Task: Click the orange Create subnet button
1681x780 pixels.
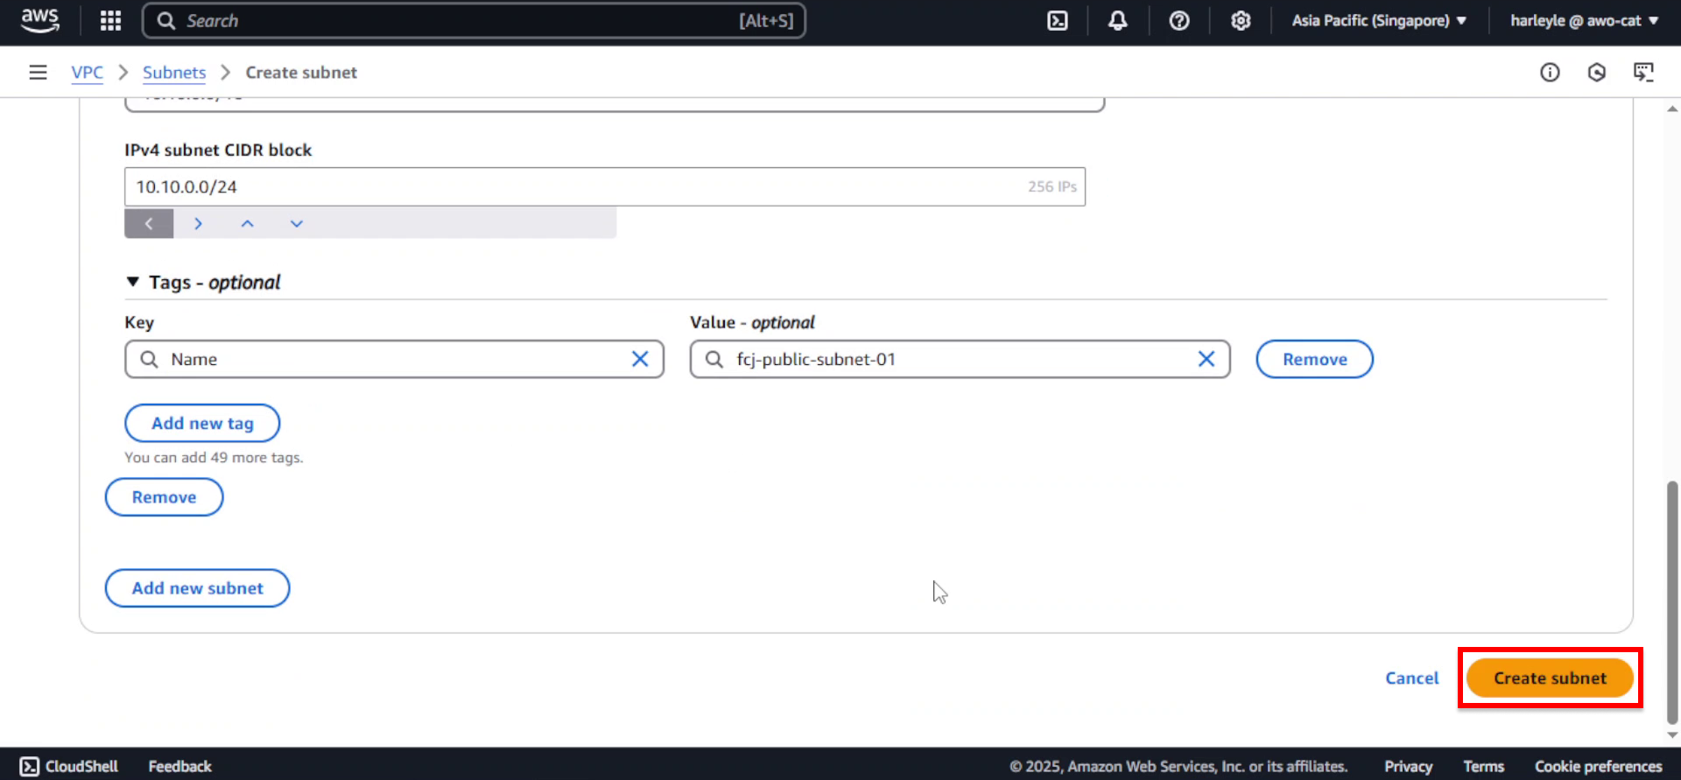Action: coord(1550,678)
